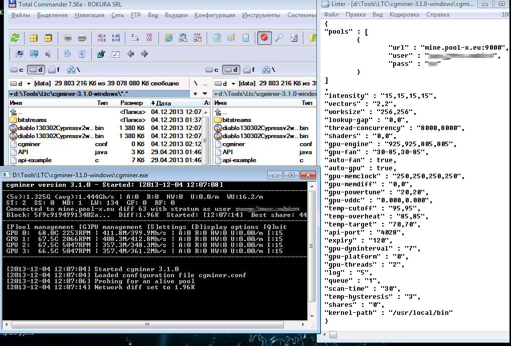Switch right panel to drive c
Viewport: 511px width, 346px height.
(x=212, y=70)
